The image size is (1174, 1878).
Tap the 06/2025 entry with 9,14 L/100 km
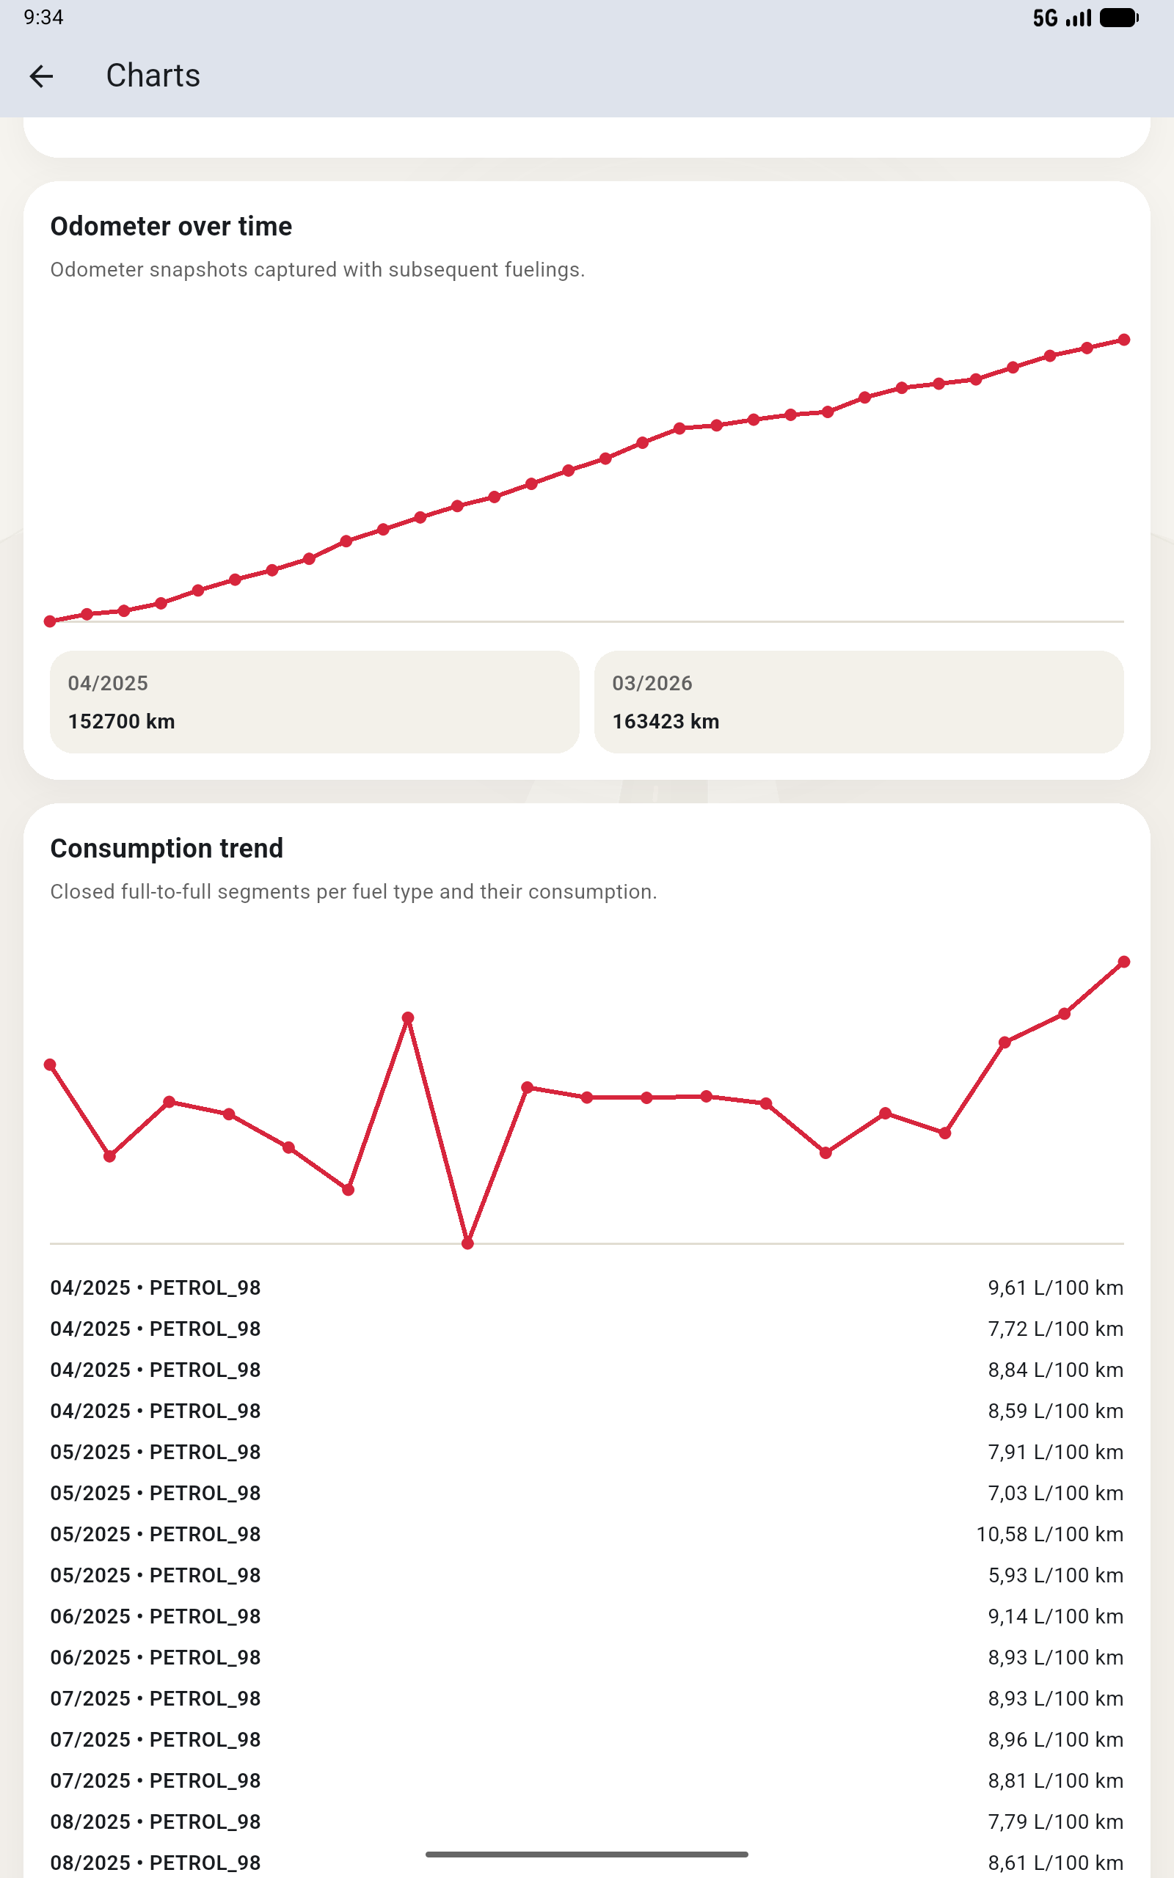586,1617
